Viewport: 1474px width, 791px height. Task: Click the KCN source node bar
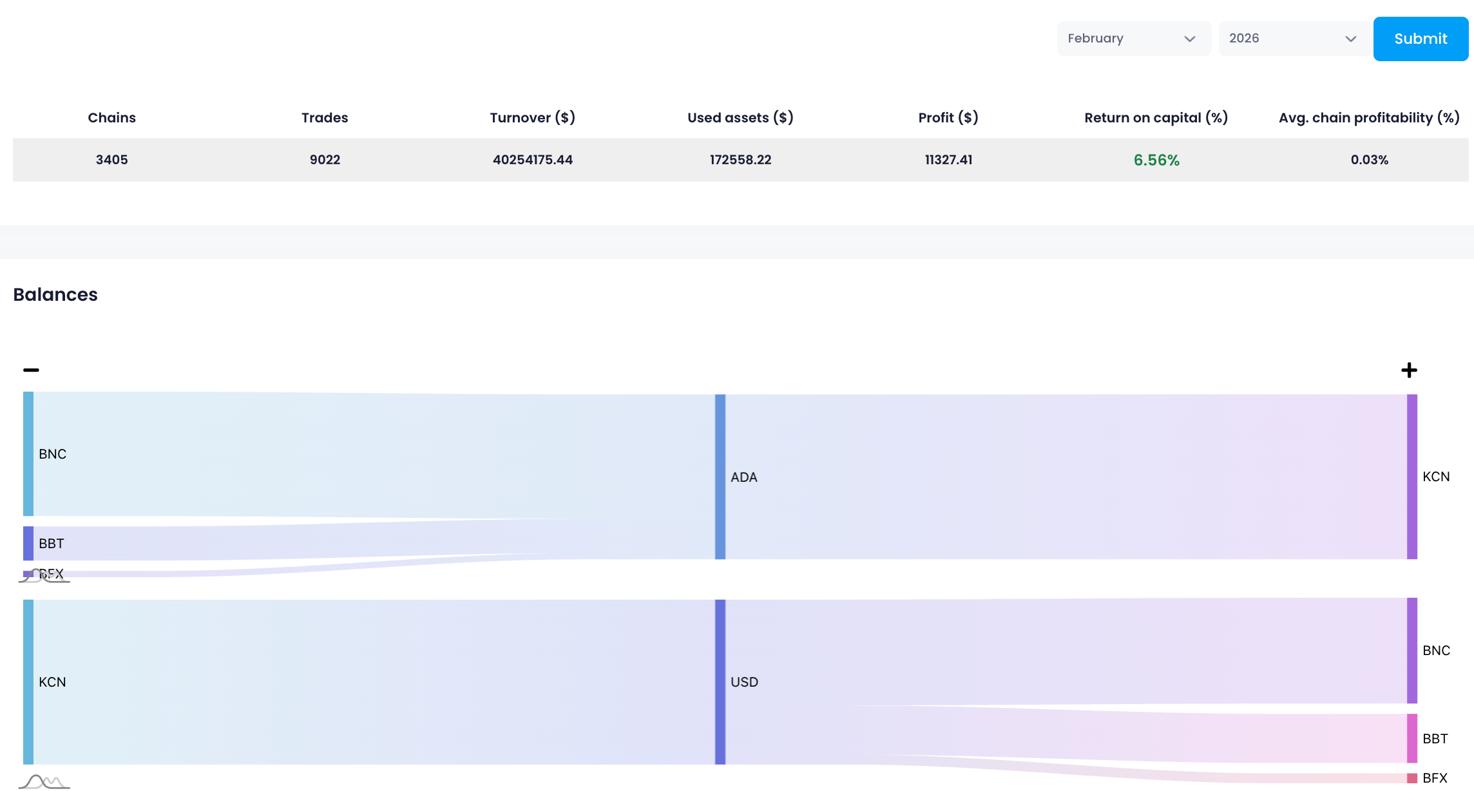pyautogui.click(x=28, y=682)
